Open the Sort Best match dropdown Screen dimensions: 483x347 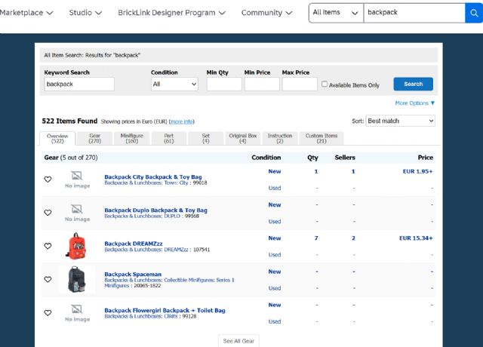[x=401, y=121]
